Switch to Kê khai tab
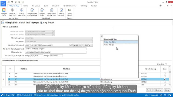Viewport: 173px width, 97px height. point(26,6)
